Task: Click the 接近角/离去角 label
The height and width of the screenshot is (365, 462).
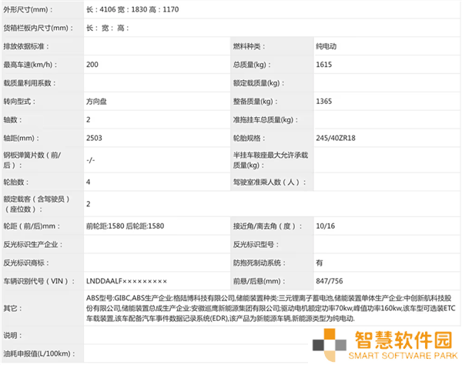Action: click(x=267, y=226)
